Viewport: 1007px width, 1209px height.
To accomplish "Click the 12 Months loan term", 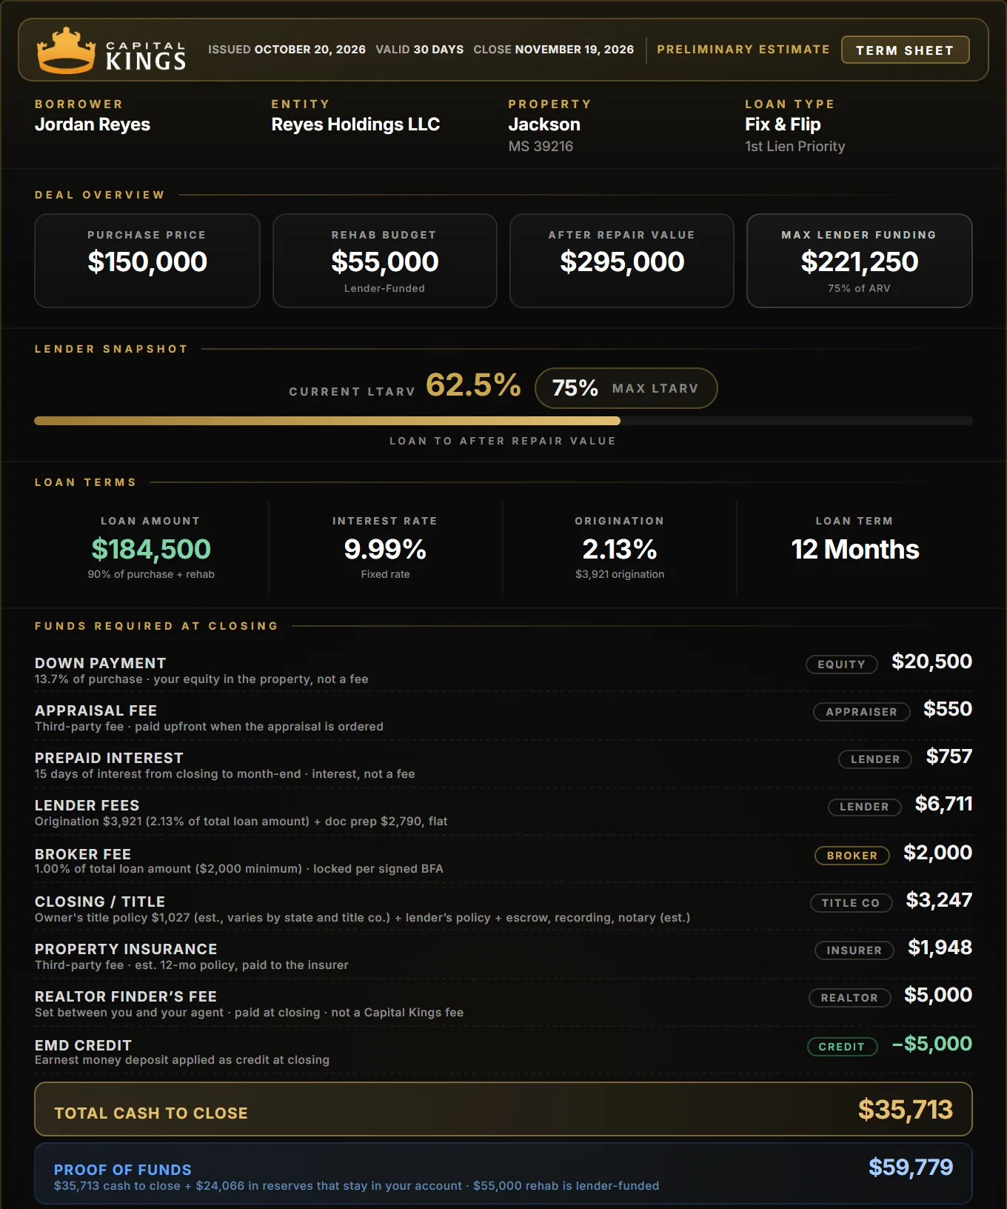I will (x=855, y=549).
